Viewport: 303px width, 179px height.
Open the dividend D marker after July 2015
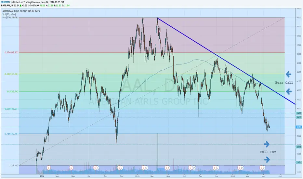[194, 168]
